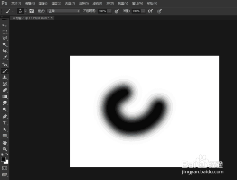Select the Rectangular Marquee tool
Screen dimensions: 237x180
tap(5, 32)
